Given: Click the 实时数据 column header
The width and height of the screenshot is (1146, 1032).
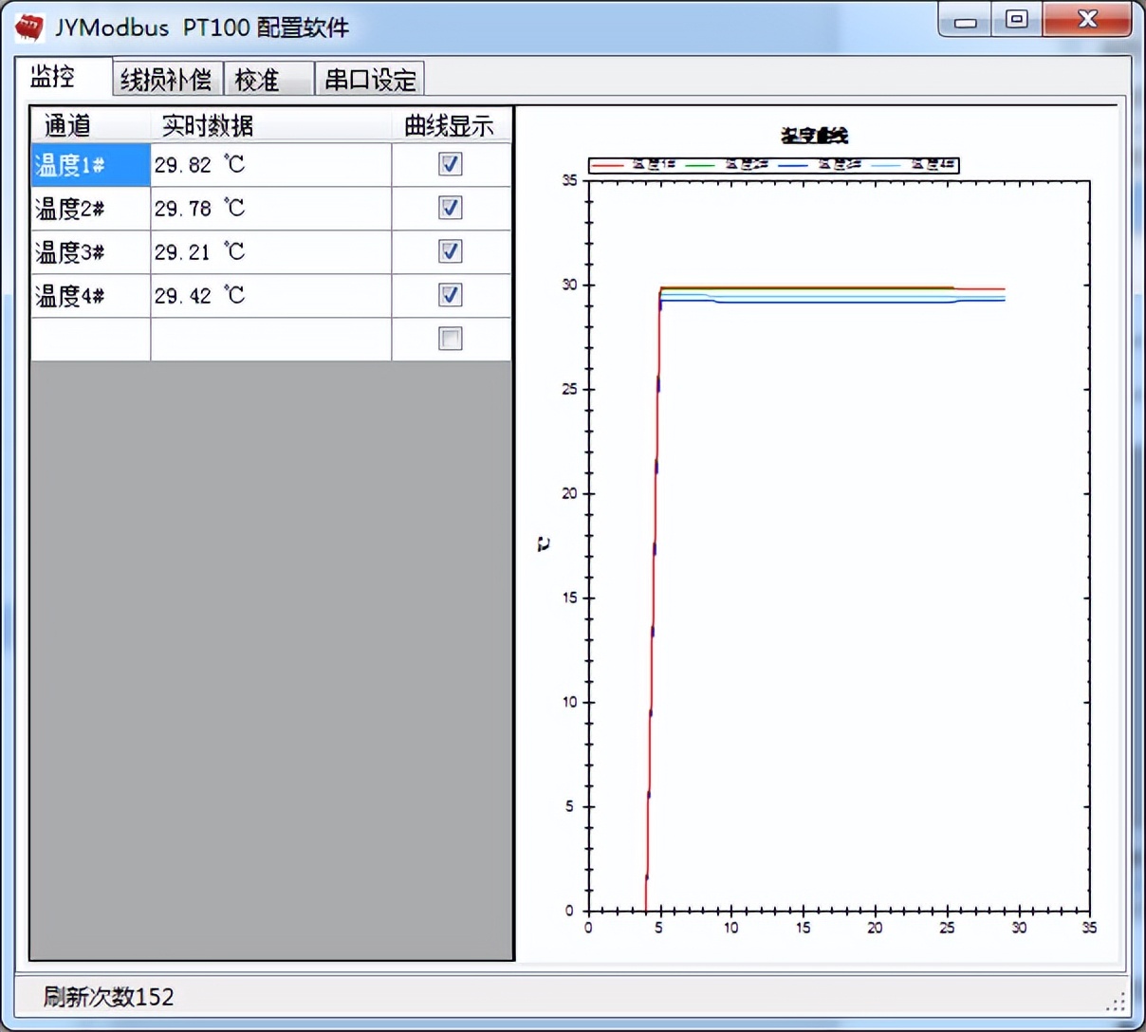Looking at the screenshot, I should point(208,125).
